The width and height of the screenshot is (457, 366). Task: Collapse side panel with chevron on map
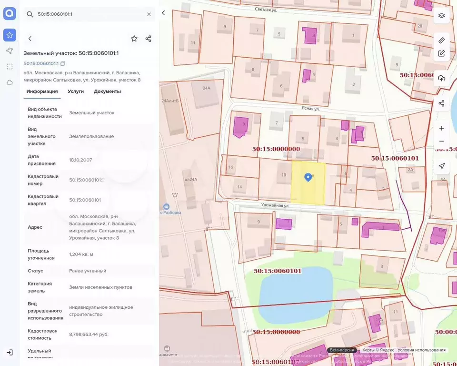coord(163,13)
